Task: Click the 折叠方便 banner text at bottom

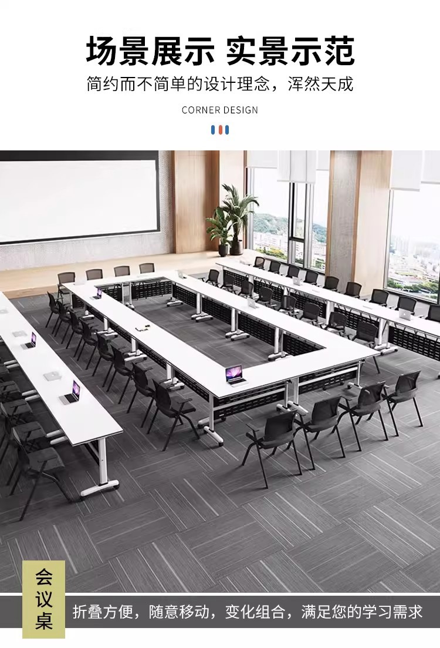Action: tap(248, 612)
